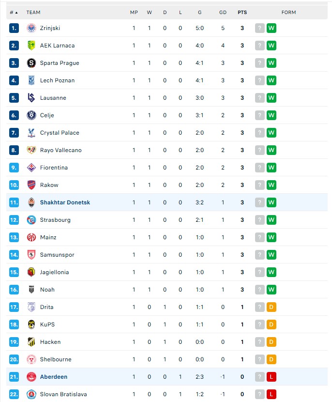Sort standings by GD column header
The width and height of the screenshot is (332, 402).
(223, 12)
